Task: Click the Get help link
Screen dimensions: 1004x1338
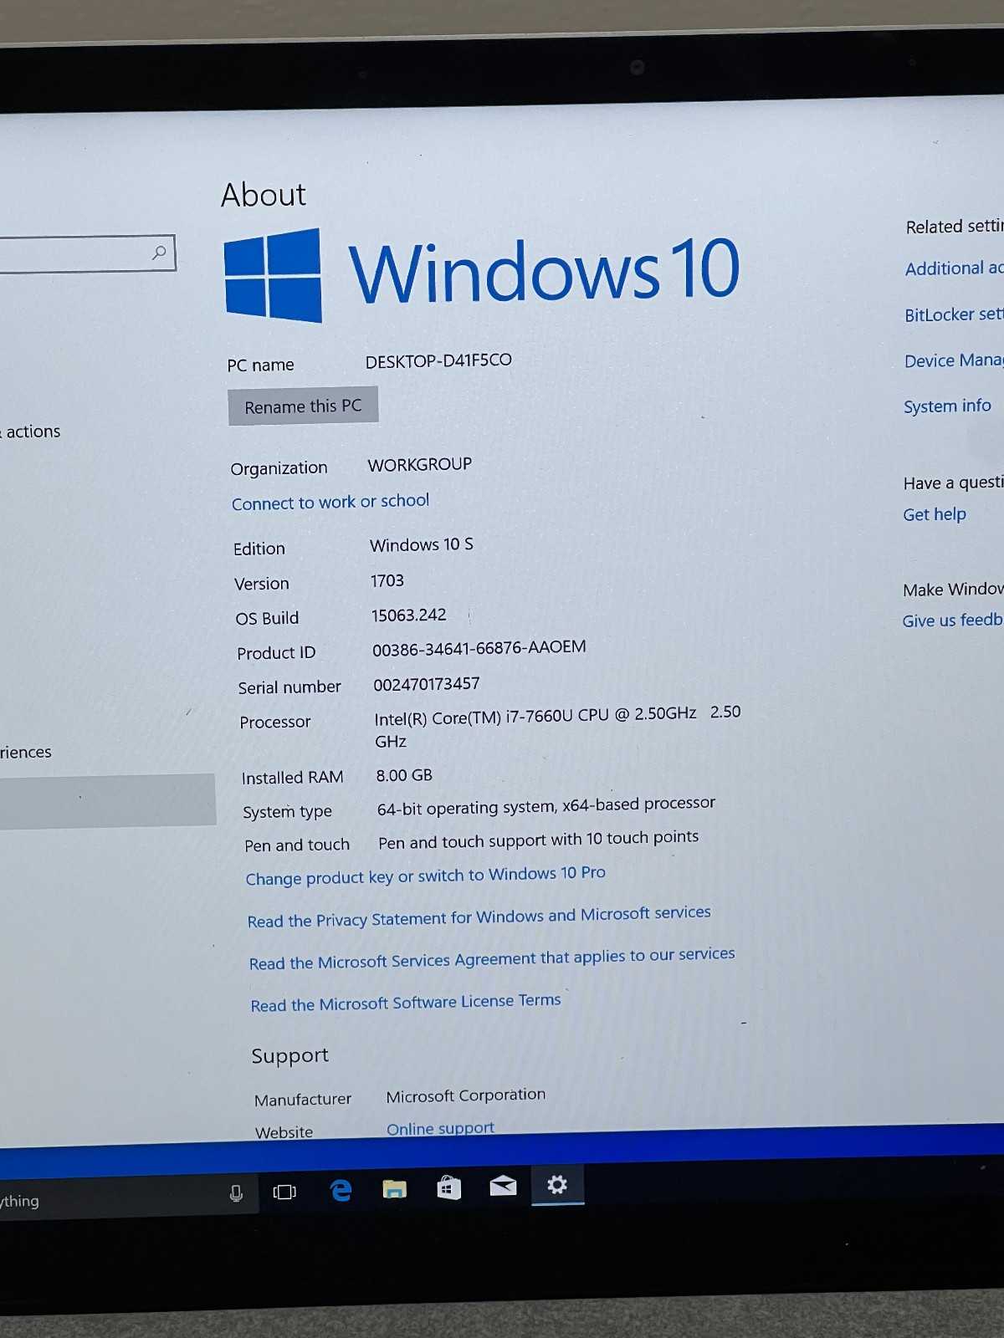Action: coord(935,514)
